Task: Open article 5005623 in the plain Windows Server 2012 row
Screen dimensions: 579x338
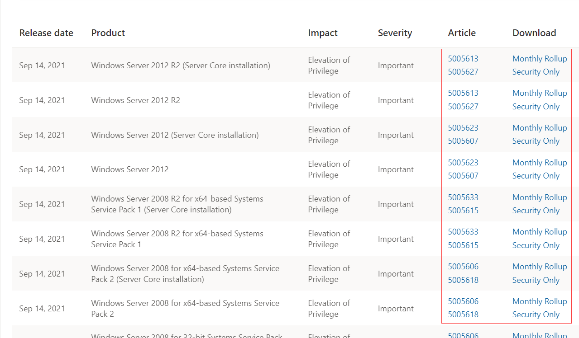Action: tap(463, 163)
